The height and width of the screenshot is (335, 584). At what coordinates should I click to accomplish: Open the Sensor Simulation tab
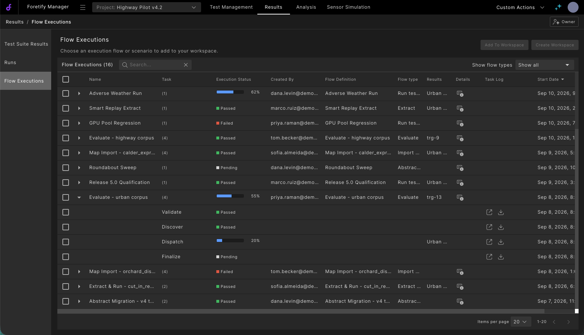pos(348,7)
